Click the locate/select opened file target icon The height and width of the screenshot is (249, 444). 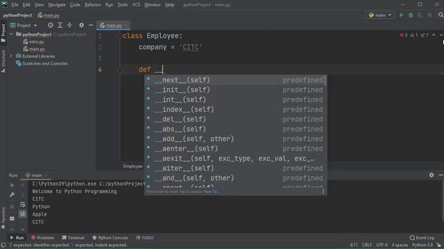[51, 25]
